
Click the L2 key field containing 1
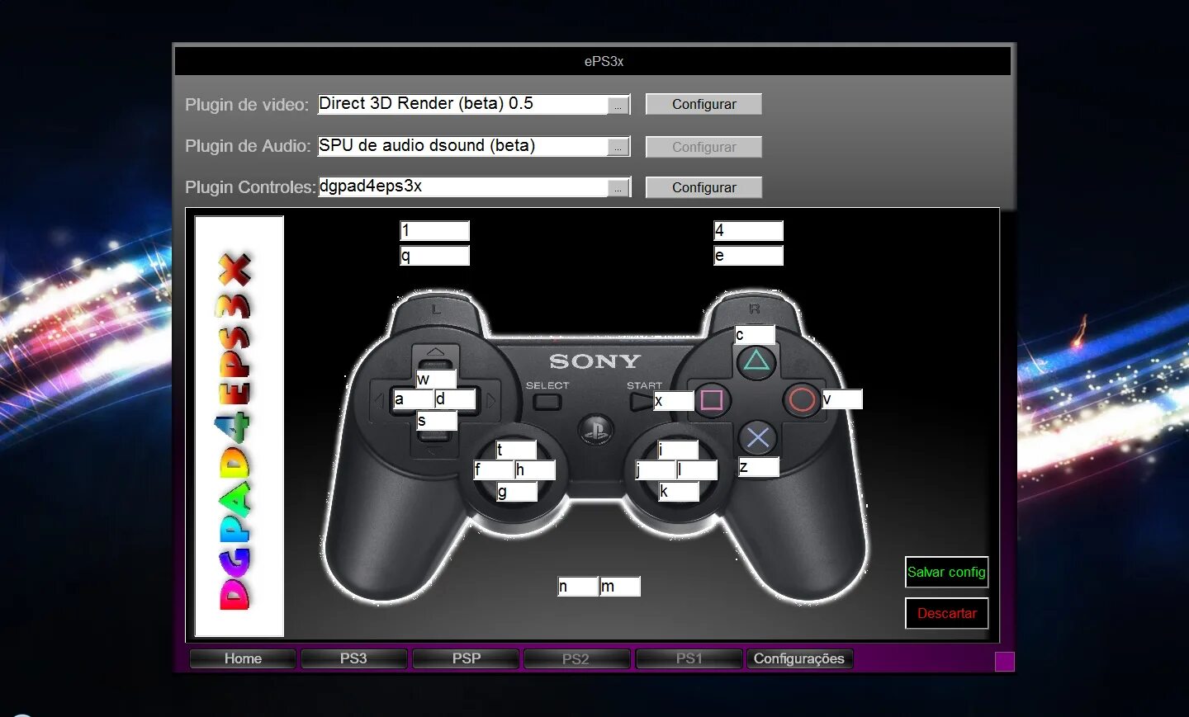(x=434, y=231)
